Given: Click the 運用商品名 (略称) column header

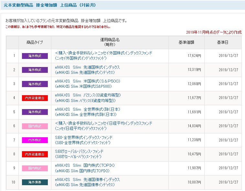Looking at the screenshot, I should pyautogui.click(x=110, y=42).
